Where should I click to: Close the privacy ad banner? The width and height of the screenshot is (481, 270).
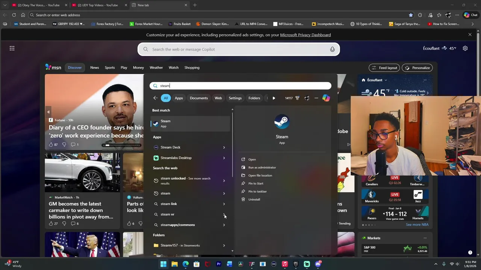(x=470, y=34)
